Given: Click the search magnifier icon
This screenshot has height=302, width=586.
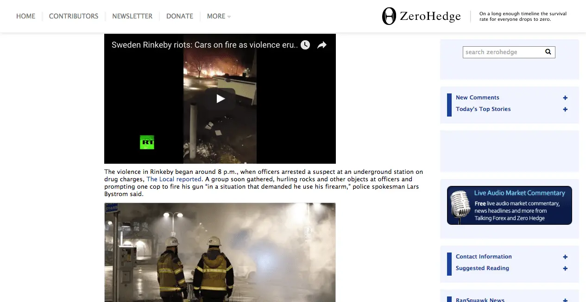Looking at the screenshot, I should point(548,52).
